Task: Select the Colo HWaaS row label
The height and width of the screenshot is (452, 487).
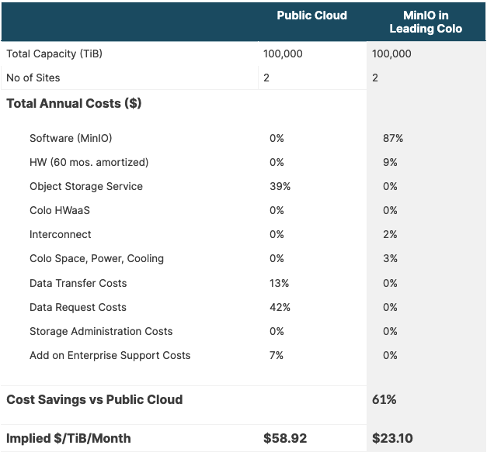Action: click(59, 210)
